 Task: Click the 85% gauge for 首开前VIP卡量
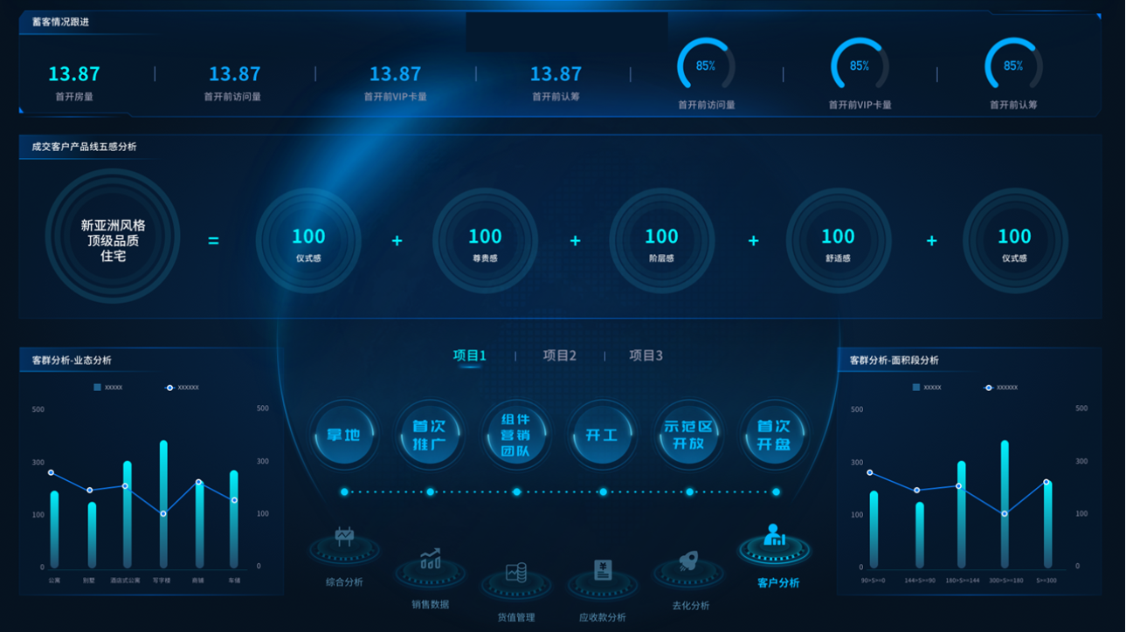[x=860, y=65]
